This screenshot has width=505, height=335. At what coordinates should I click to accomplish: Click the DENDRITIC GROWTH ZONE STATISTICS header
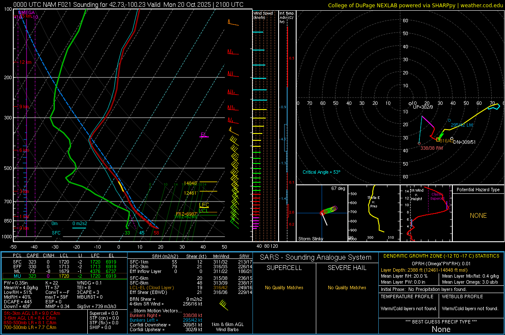pyautogui.click(x=441, y=256)
